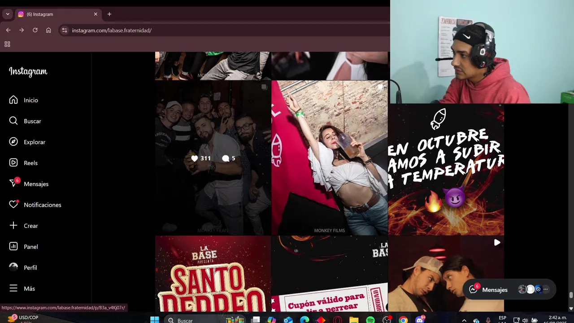Go back in the browser

[8, 30]
